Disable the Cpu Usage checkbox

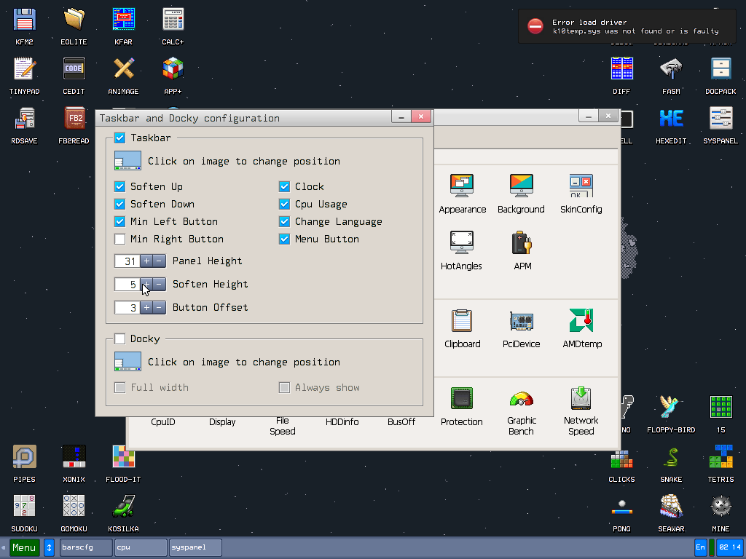pyautogui.click(x=285, y=204)
